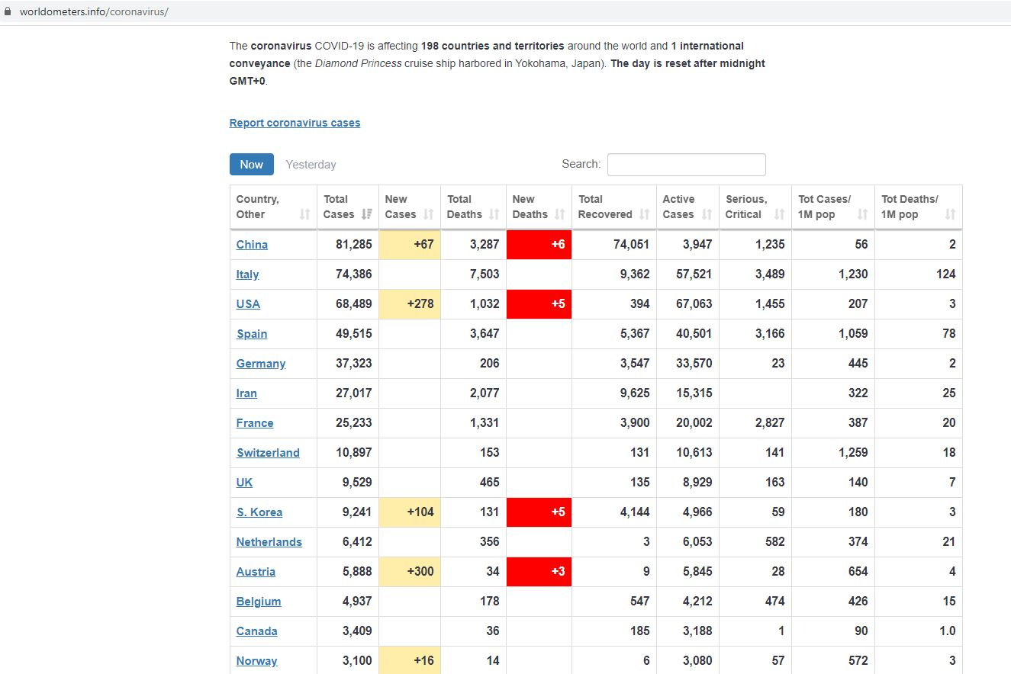Viewport: 1011px width, 674px height.
Task: Switch to the Yesterday tab
Action: [x=311, y=165]
